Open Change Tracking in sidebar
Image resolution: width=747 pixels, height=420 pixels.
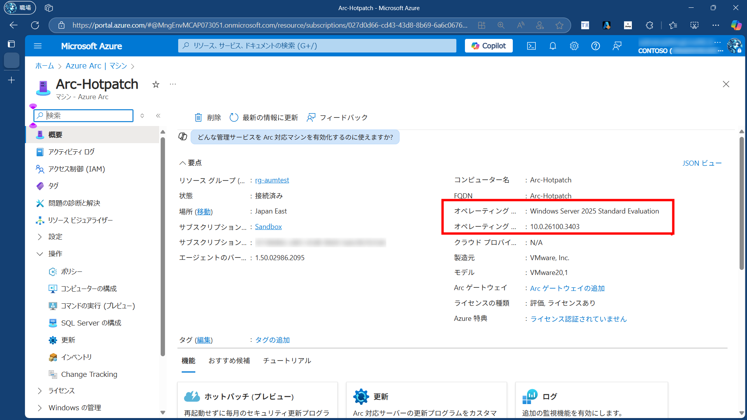[89, 374]
